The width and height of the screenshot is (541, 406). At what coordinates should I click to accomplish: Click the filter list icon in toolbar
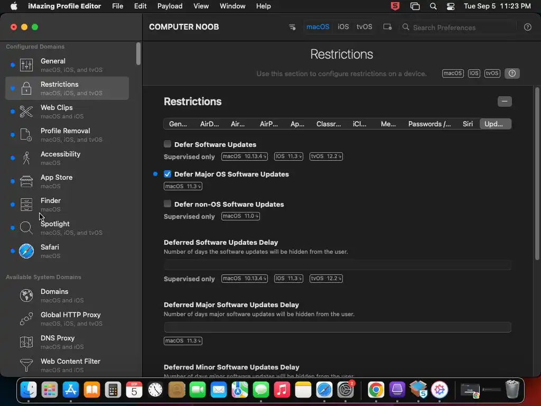tap(292, 27)
